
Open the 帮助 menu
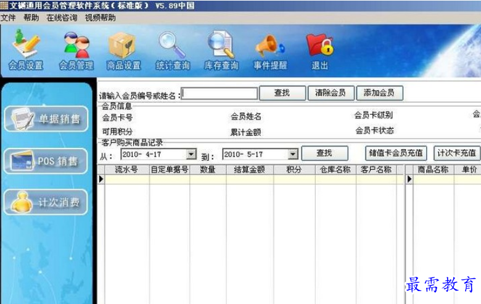(31, 18)
